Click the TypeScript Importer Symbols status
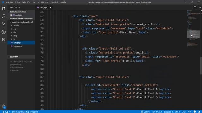 click(25, 112)
